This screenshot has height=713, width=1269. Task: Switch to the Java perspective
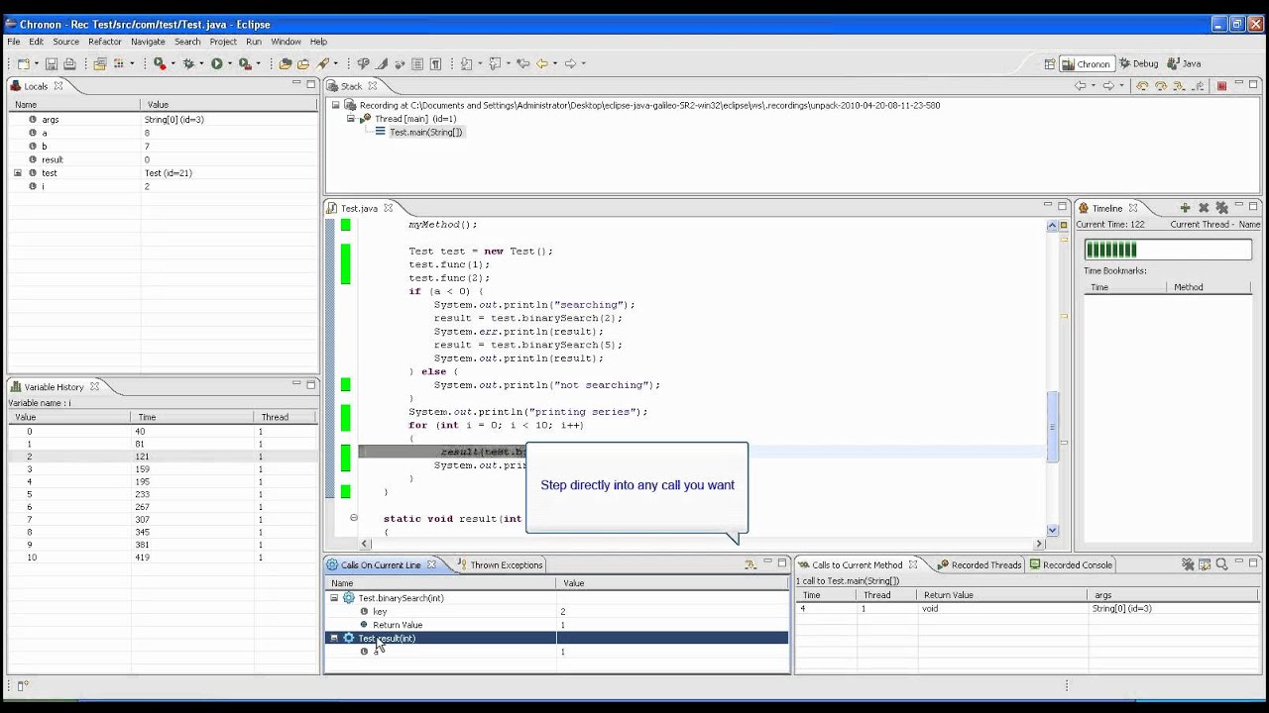pos(1184,63)
